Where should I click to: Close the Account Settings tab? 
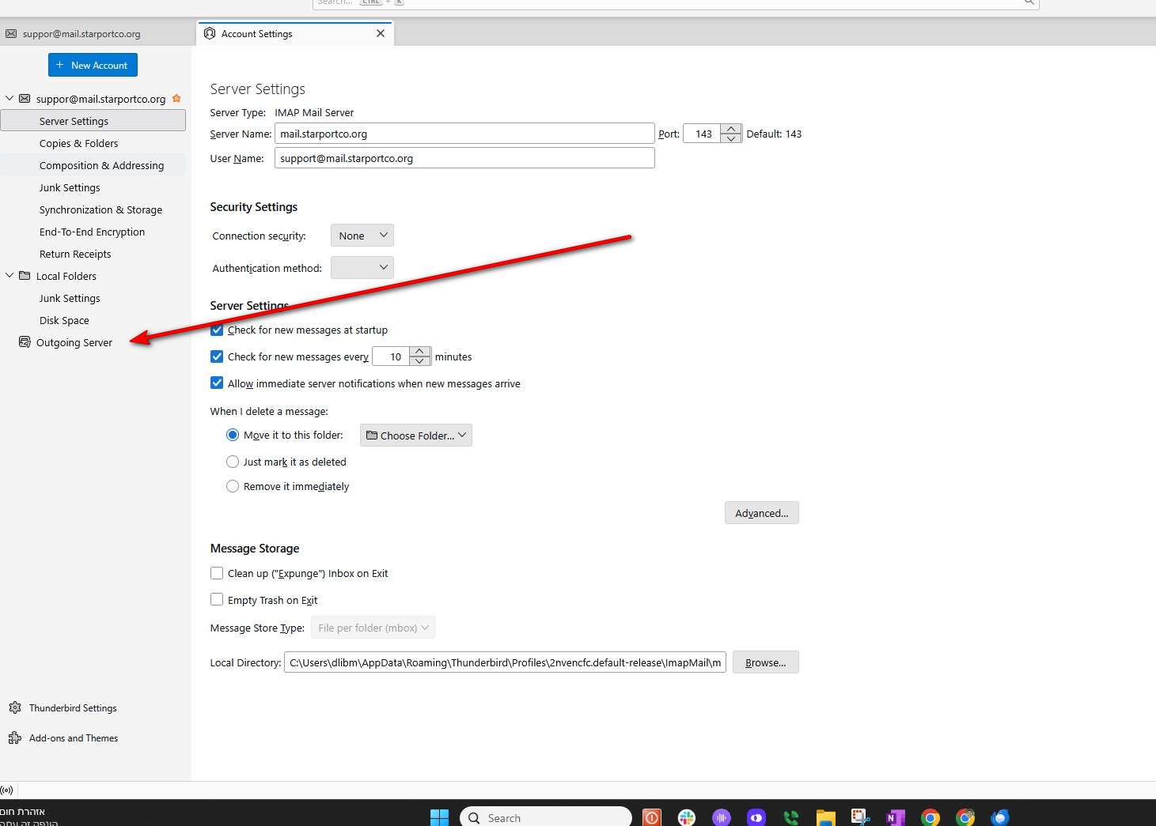click(381, 33)
